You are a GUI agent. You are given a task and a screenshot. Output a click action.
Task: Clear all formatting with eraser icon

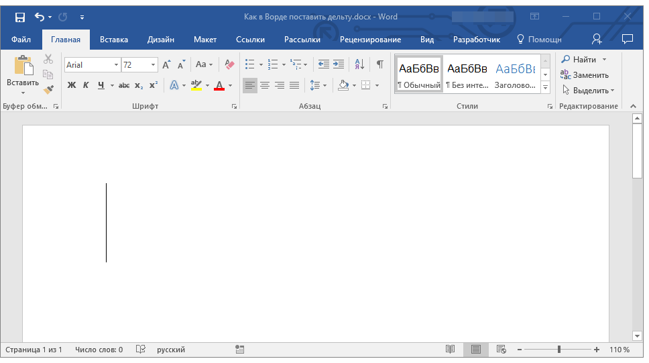pos(230,64)
